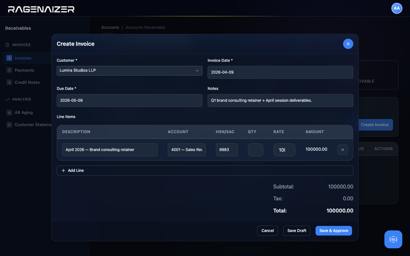Click the DESCRIPTION column header

pyautogui.click(x=76, y=132)
